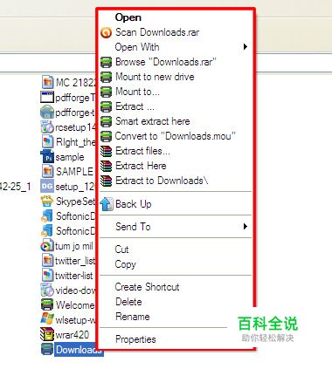This screenshot has height=369, width=332.
Task: Select the uppercase SAMPLE file name
Action: tap(74, 172)
